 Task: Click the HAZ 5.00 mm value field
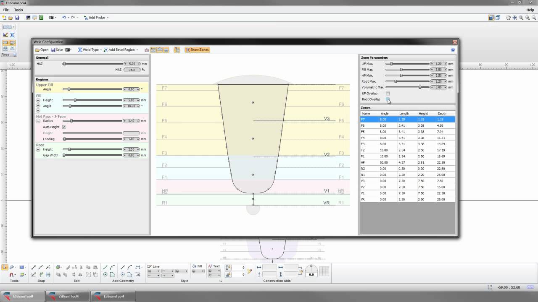[x=132, y=64]
